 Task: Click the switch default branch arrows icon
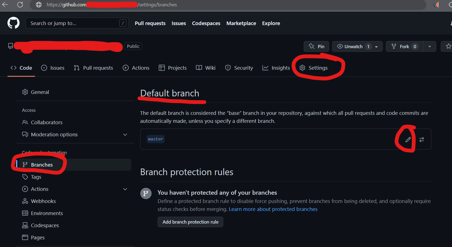point(422,140)
